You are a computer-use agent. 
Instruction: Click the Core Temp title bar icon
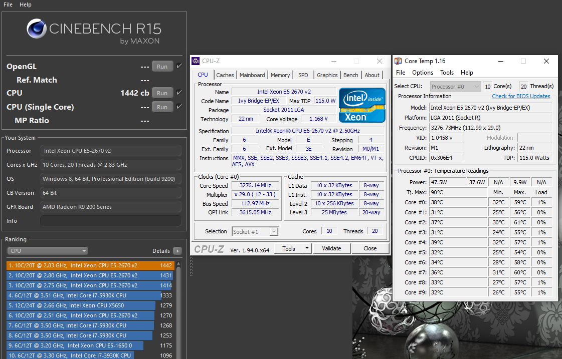(x=398, y=61)
